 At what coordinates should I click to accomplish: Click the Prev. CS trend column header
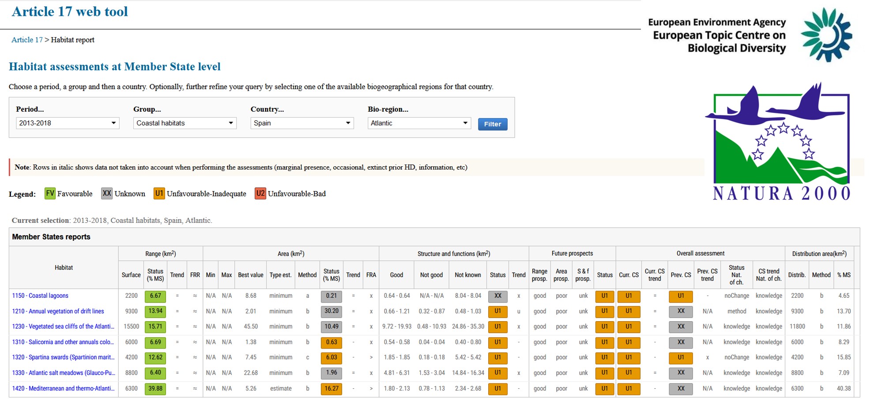(708, 275)
